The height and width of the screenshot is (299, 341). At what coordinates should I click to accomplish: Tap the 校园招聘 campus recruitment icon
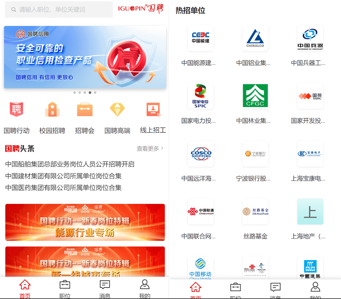pyautogui.click(x=52, y=110)
